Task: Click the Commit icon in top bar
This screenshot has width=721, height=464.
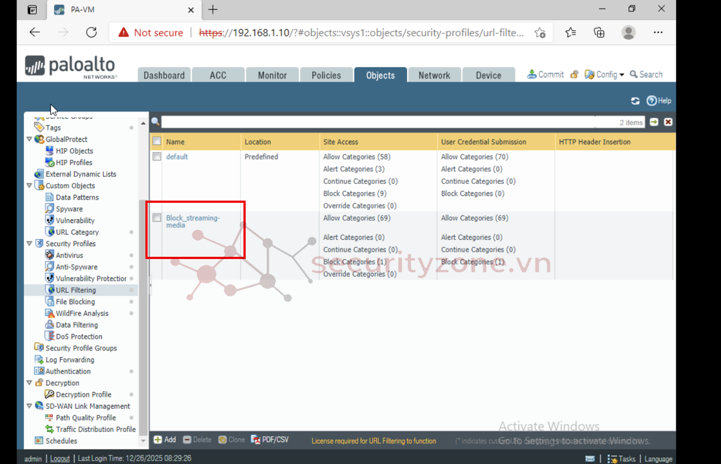Action: [x=532, y=74]
